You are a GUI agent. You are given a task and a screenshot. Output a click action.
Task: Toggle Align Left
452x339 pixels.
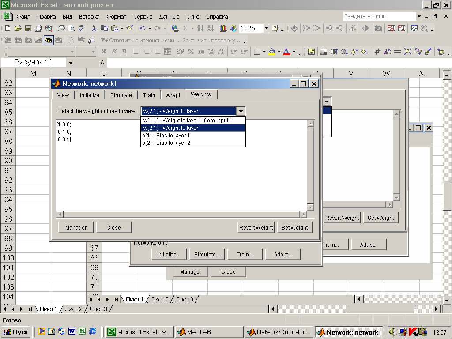coord(137,52)
